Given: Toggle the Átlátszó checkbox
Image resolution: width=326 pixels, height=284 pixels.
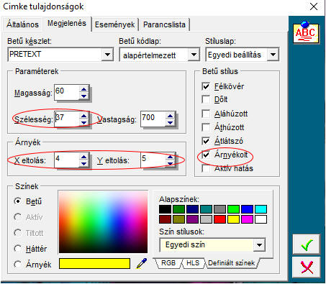Looking at the screenshot, I should pyautogui.click(x=206, y=141).
